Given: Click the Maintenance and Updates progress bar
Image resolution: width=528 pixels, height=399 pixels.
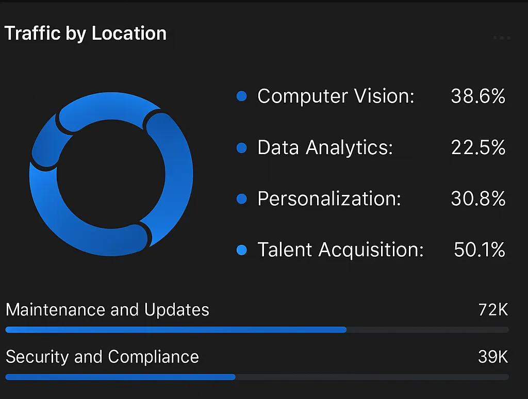Looking at the screenshot, I should [x=257, y=330].
